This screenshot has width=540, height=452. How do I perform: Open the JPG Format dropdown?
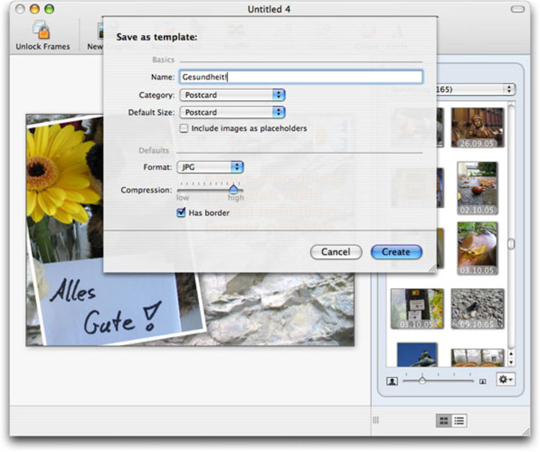tap(209, 167)
